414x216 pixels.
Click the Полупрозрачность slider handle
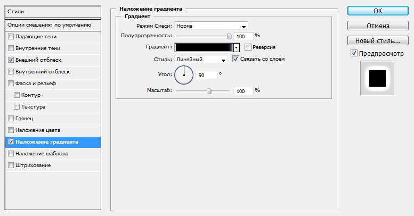point(229,36)
